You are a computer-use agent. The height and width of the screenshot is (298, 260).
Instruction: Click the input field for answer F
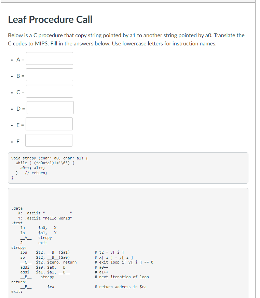click(49, 140)
